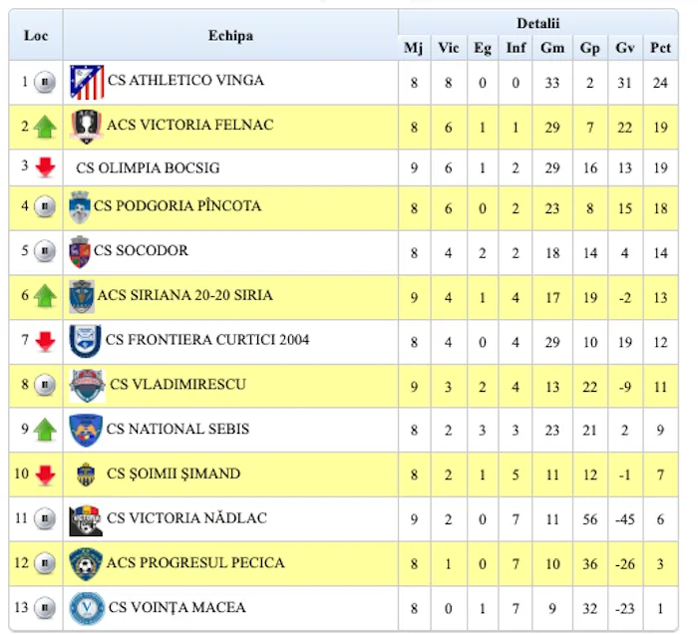Click red down arrow beside position 3
The width and height of the screenshot is (698, 634).
pos(45,167)
